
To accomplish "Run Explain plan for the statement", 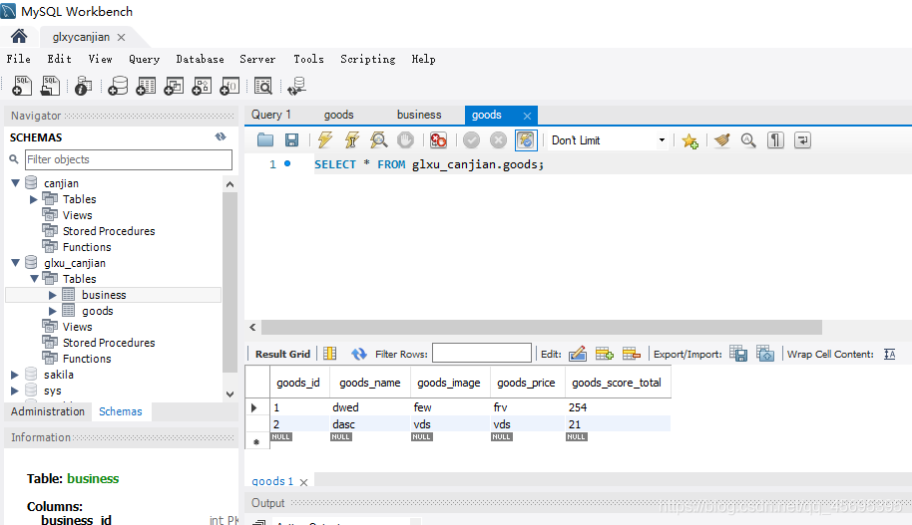I will tap(378, 139).
